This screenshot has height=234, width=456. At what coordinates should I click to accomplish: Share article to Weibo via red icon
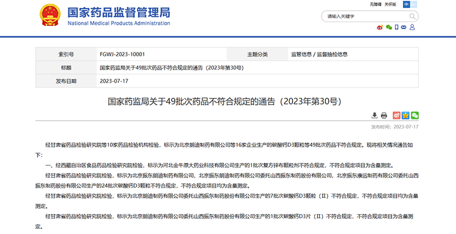[397, 116]
